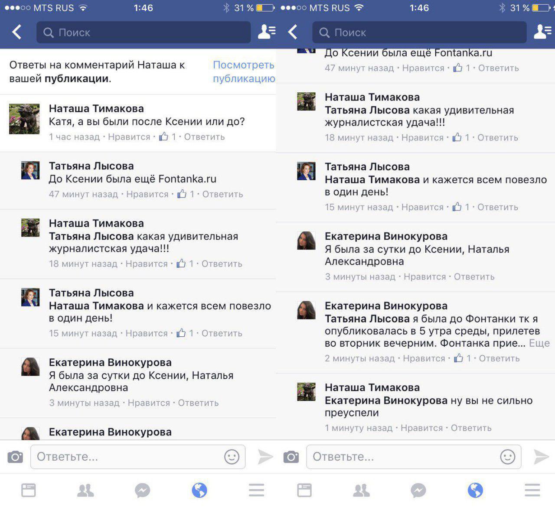Like Наташа Тимакова's comment posted 1 час назад
Image resolution: width=555 pixels, height=507 pixels.
[x=129, y=137]
